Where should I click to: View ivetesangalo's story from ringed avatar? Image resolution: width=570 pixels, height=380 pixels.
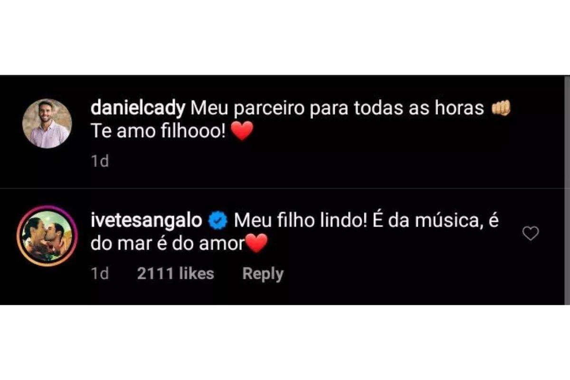click(47, 236)
